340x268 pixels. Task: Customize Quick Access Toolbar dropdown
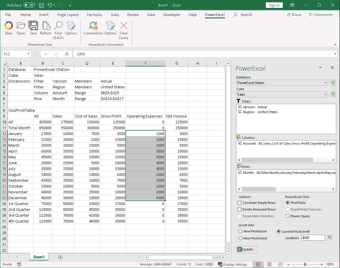tap(70, 5)
